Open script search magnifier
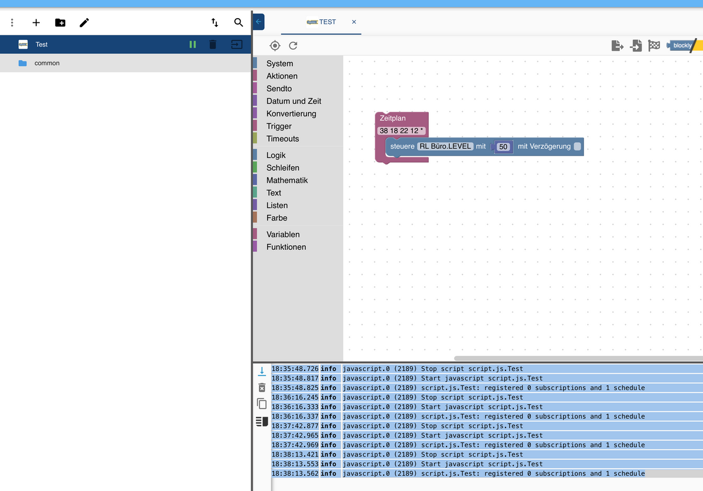 238,23
